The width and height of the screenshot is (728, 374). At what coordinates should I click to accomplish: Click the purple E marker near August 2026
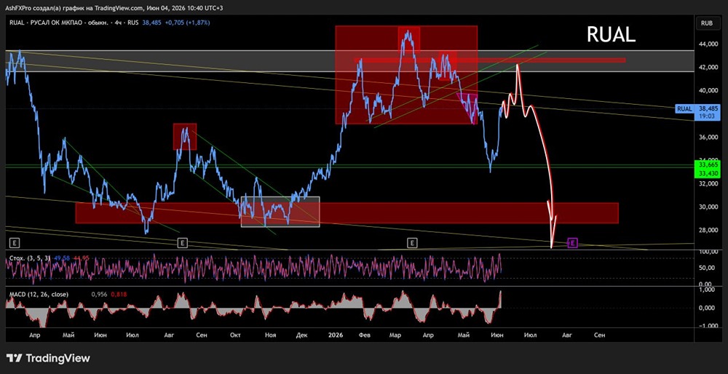pyautogui.click(x=572, y=242)
